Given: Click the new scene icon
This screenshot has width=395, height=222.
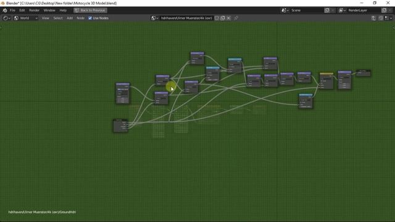Looking at the screenshot, I should [327, 10].
